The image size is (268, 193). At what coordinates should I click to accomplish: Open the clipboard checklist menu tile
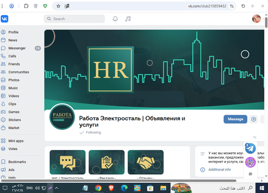click(x=107, y=162)
